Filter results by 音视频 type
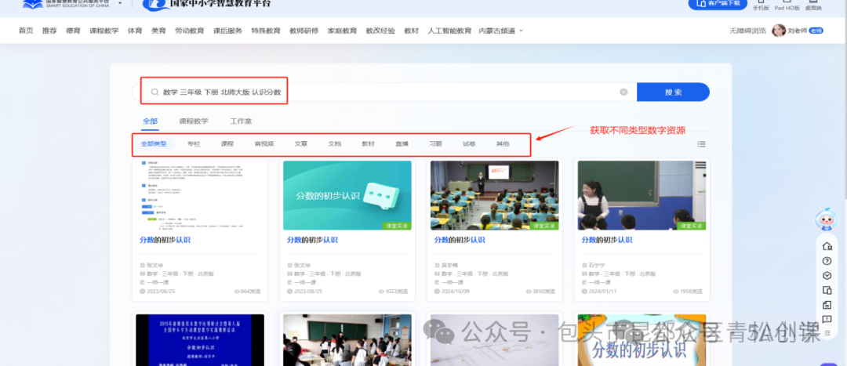The width and height of the screenshot is (847, 366). click(x=264, y=144)
